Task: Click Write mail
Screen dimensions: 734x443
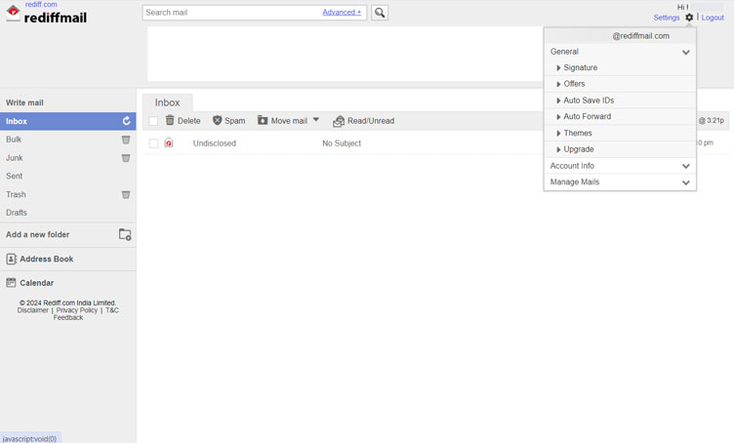Action: coord(24,102)
